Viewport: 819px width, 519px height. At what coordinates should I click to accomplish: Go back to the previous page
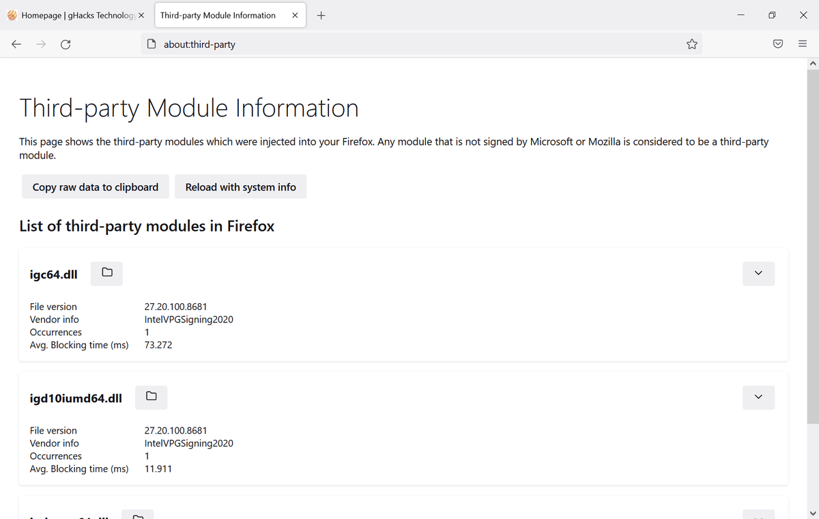click(16, 44)
